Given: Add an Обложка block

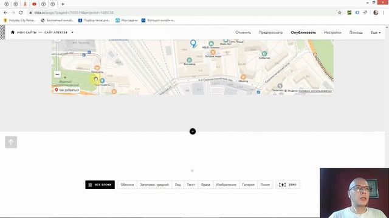Looking at the screenshot, I should [x=127, y=185].
